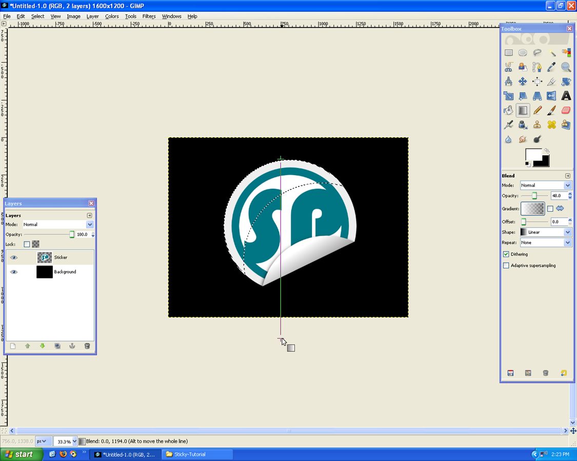Select the Move tool
The height and width of the screenshot is (461, 577).
(523, 81)
